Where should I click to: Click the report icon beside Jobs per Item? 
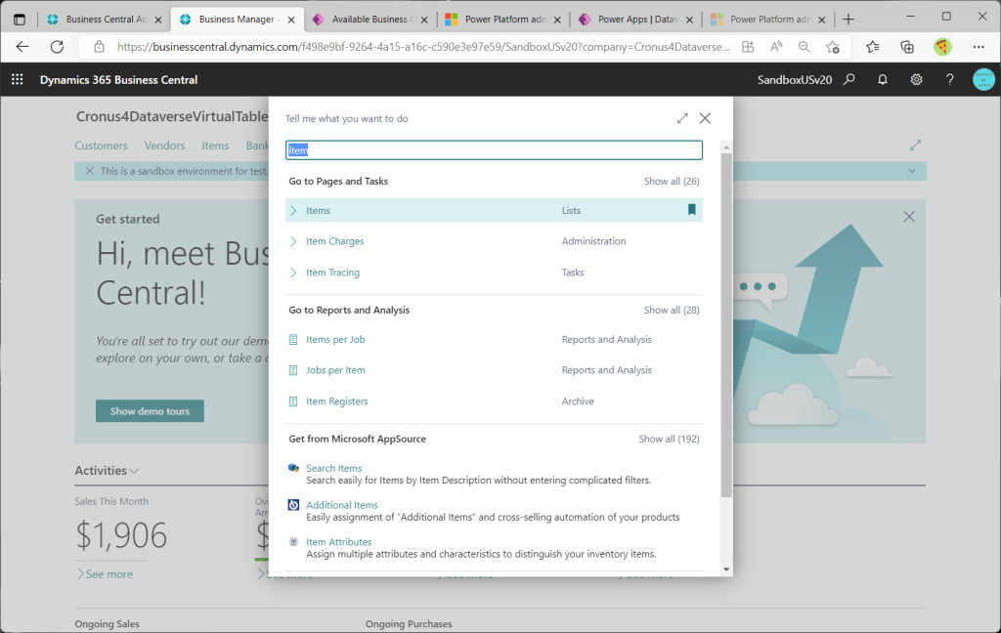click(x=293, y=370)
